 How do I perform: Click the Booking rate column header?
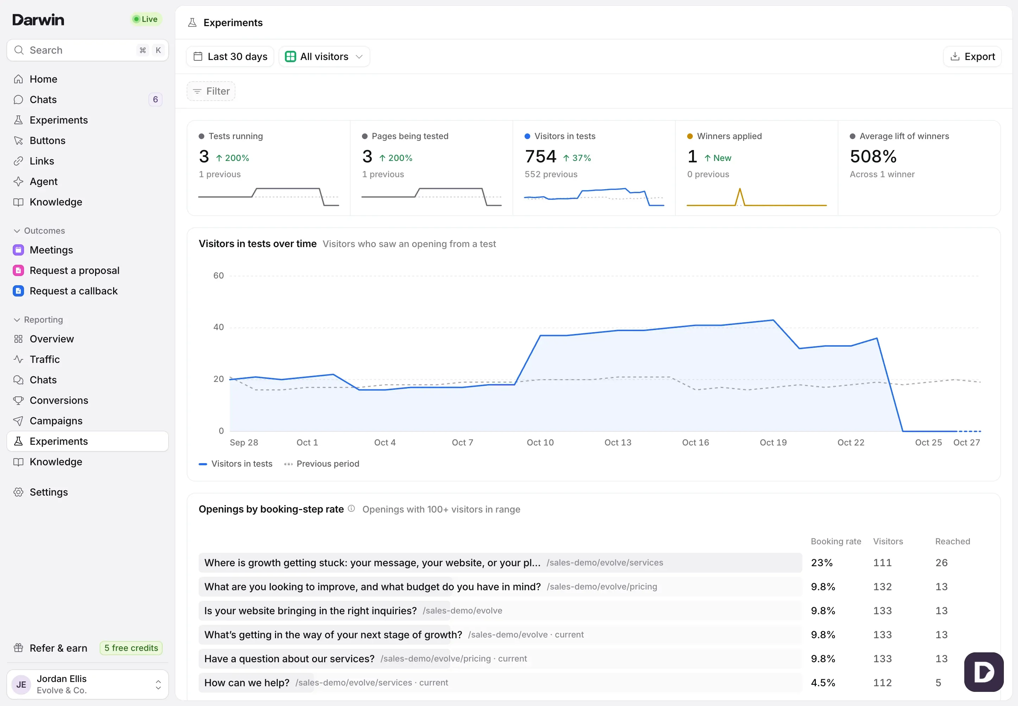(836, 542)
